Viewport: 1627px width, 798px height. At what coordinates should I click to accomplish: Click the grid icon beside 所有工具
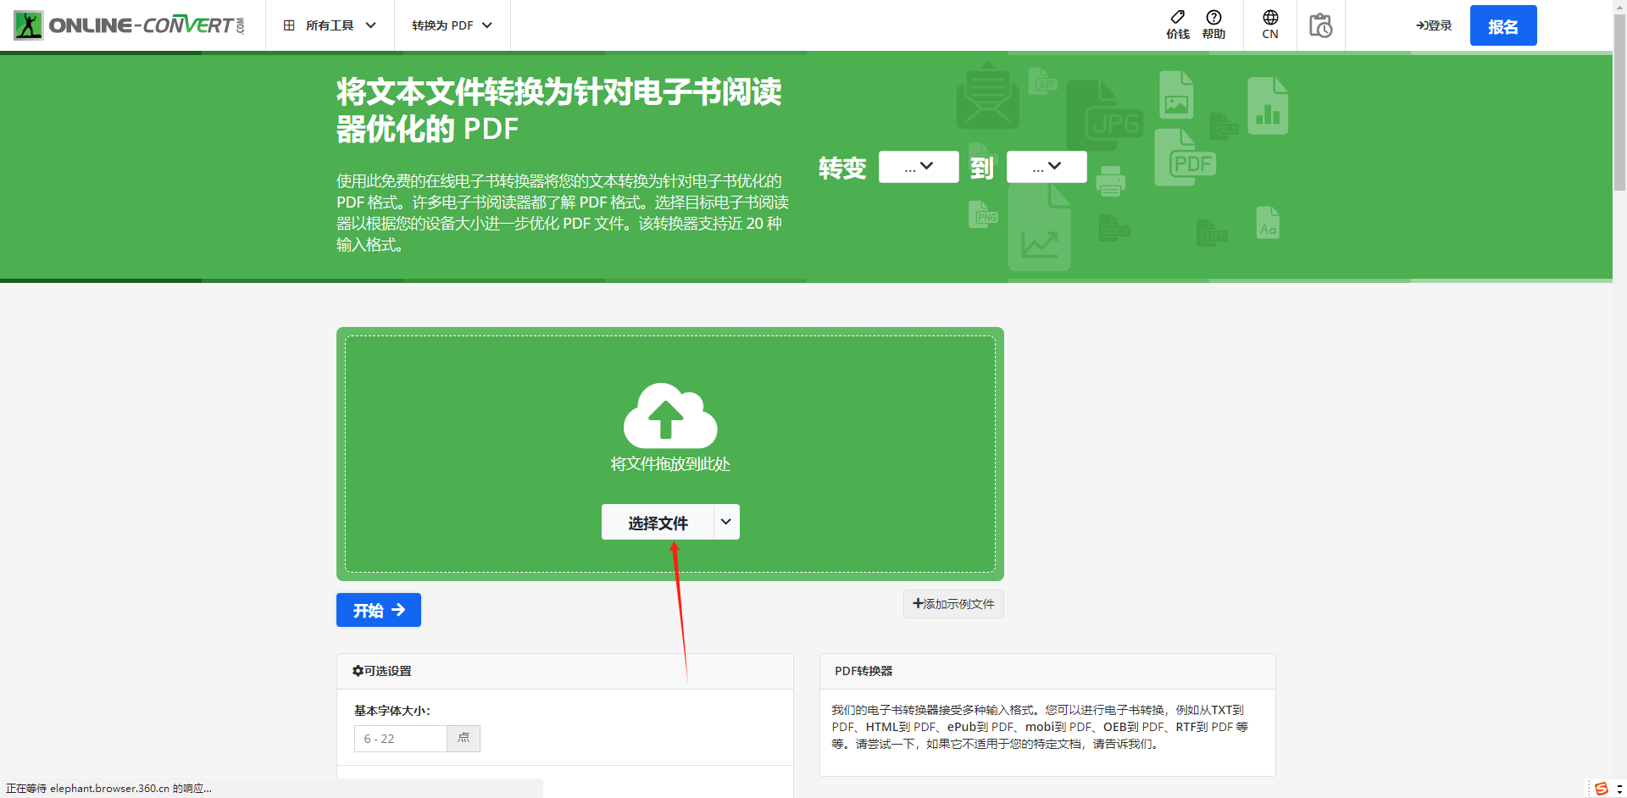click(289, 25)
